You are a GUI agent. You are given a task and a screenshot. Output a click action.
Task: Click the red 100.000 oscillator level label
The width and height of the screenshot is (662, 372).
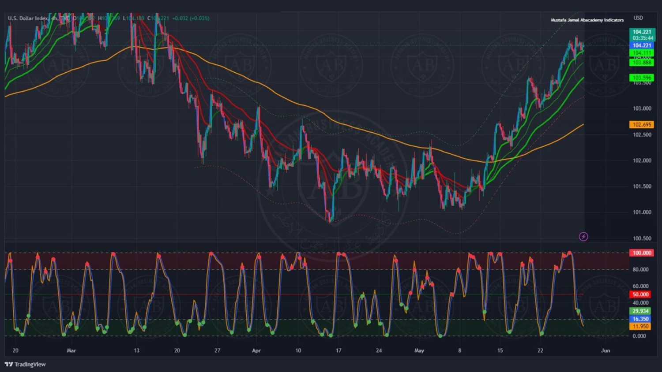[642, 253]
